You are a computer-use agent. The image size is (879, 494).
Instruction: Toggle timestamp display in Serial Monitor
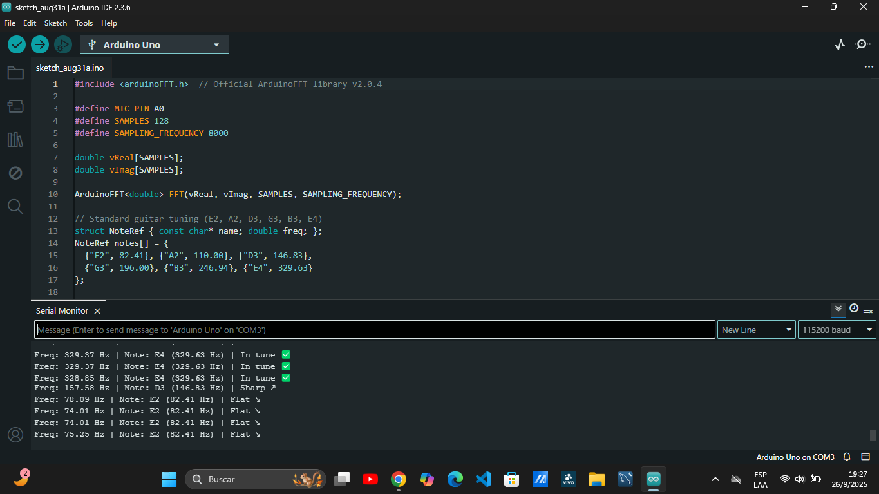click(854, 309)
